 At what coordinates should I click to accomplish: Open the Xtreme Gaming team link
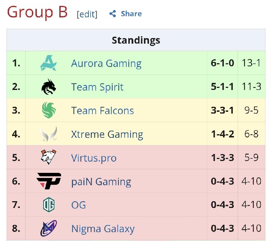point(107,134)
